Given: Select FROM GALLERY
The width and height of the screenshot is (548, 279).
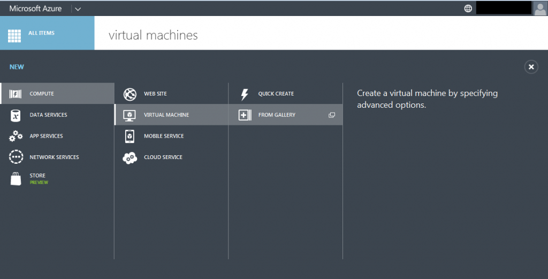Looking at the screenshot, I should (286, 115).
